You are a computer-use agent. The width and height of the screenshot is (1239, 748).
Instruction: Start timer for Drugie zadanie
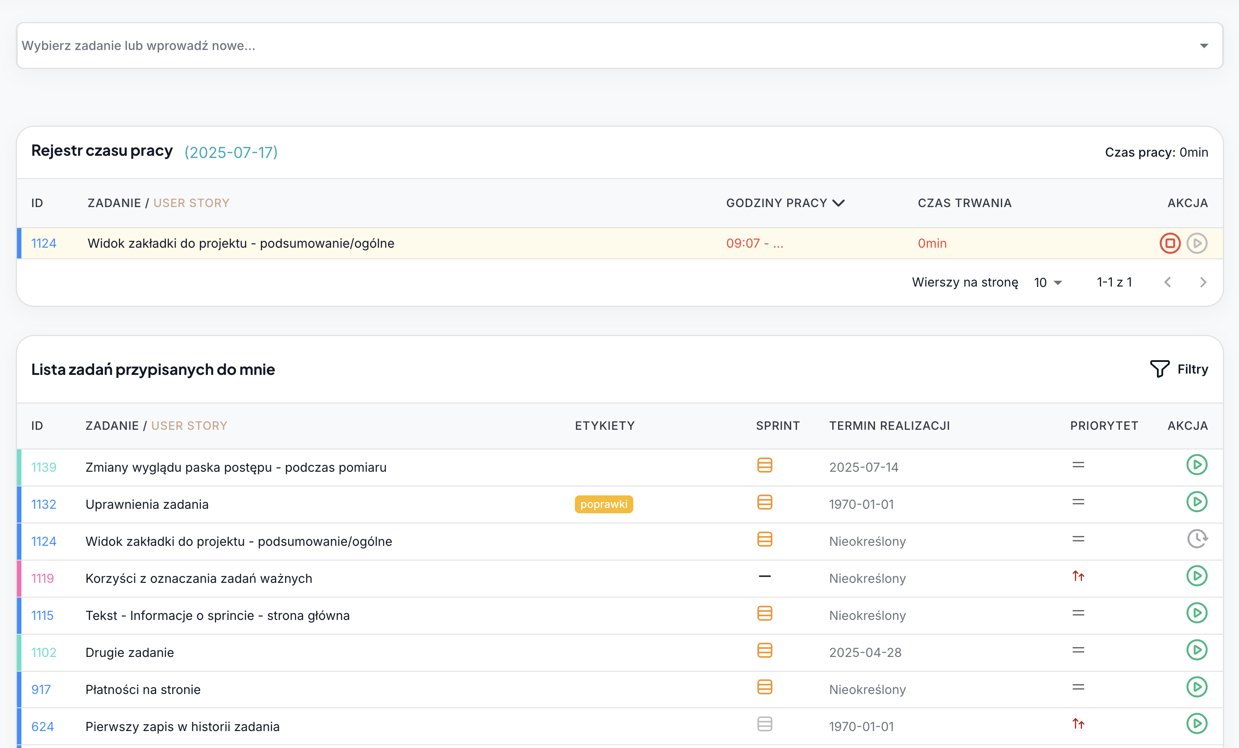tap(1197, 650)
